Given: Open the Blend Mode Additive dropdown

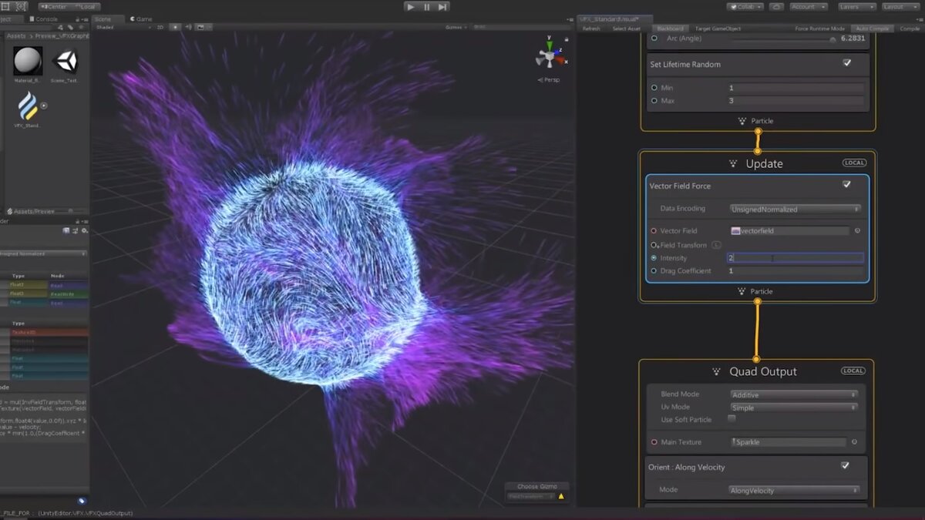Looking at the screenshot, I should click(x=794, y=394).
